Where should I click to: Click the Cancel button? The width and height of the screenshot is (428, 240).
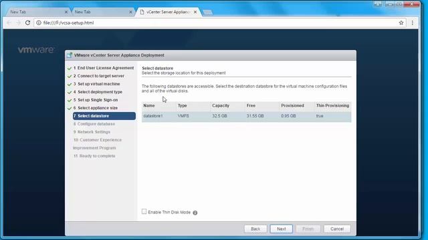pyautogui.click(x=337, y=229)
